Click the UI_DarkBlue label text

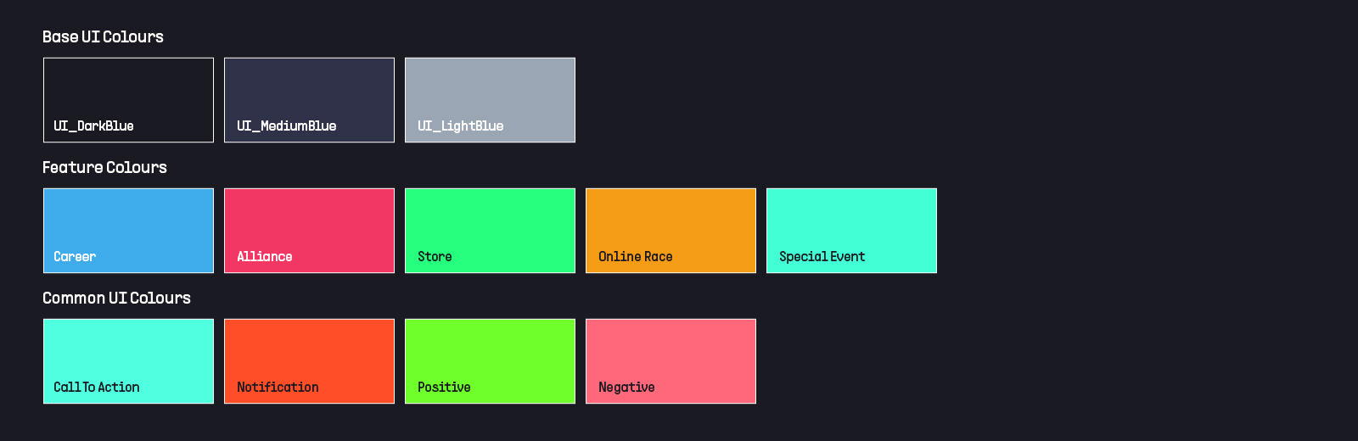tap(93, 126)
